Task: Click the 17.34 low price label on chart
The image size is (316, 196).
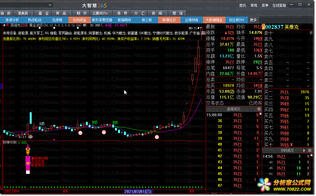Action: (x=27, y=137)
